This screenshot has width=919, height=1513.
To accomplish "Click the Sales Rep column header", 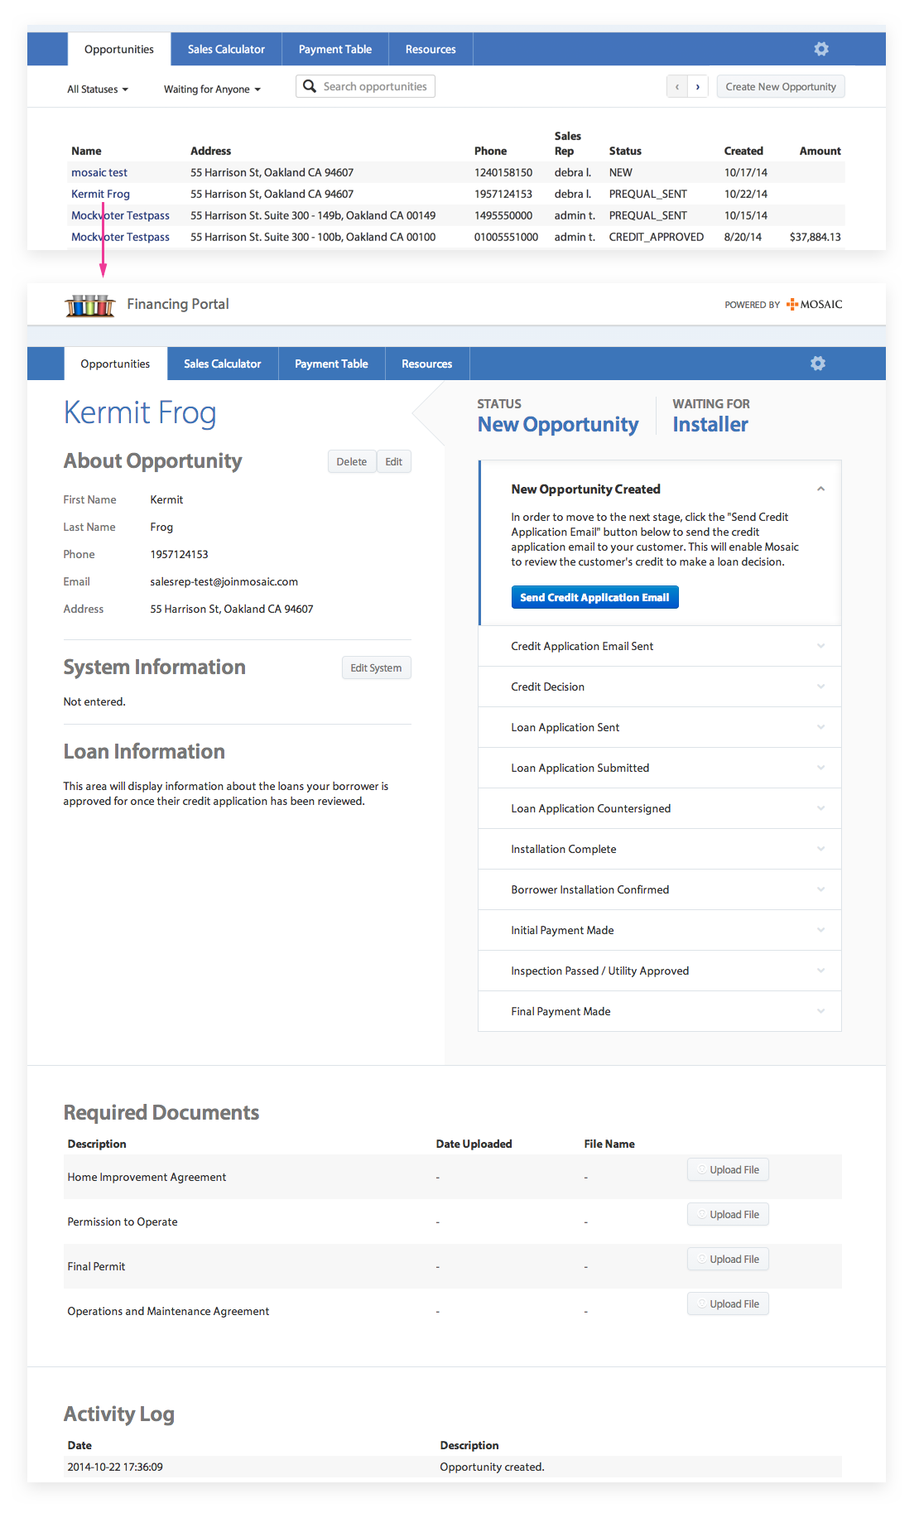I will click(x=567, y=143).
